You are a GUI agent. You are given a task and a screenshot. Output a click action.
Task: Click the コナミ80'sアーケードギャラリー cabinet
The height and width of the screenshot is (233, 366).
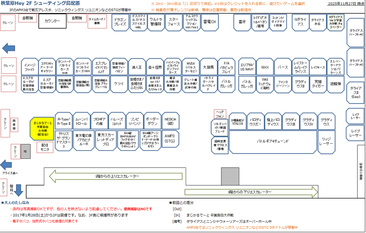pyautogui.click(x=48, y=66)
